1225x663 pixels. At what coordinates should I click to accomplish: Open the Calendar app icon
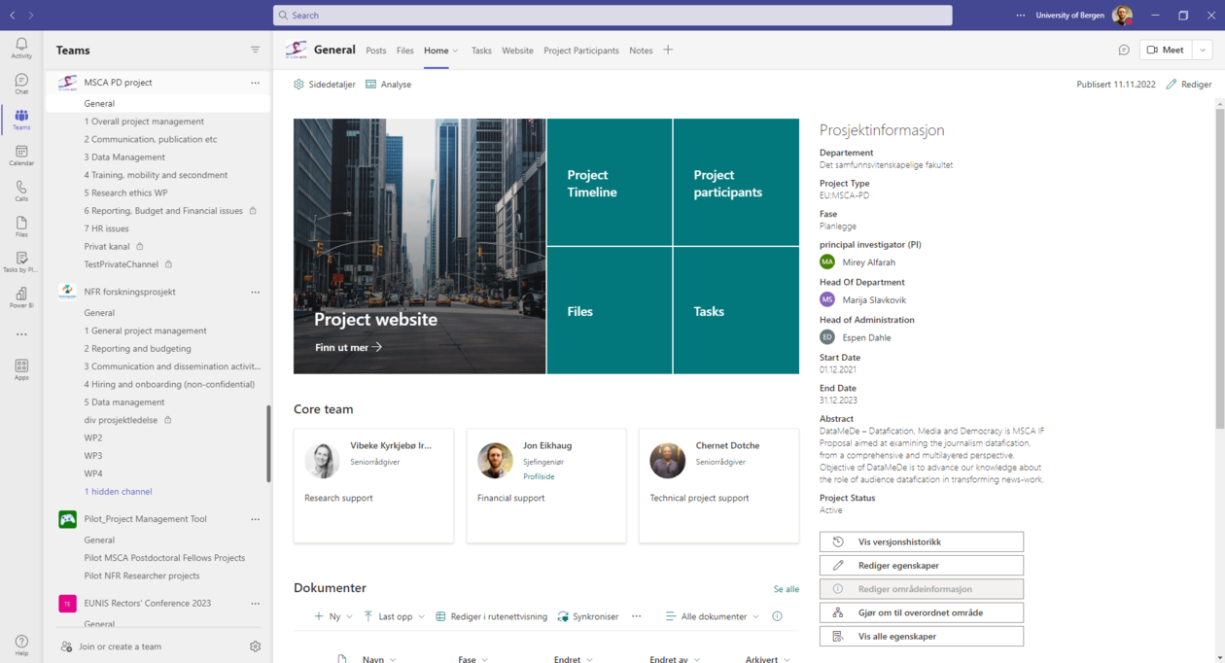pos(21,156)
